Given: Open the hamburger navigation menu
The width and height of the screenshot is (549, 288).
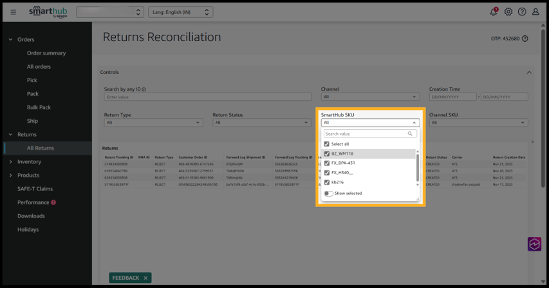Looking at the screenshot, I should (x=14, y=12).
